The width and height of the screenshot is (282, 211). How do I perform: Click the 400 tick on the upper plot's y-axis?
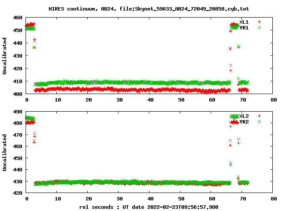(18, 94)
